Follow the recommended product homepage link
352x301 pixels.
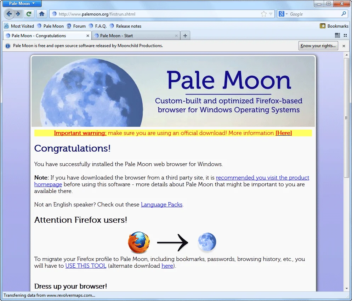[262, 177]
